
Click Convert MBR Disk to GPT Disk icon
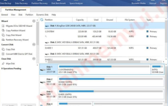click(x=3, y=54)
